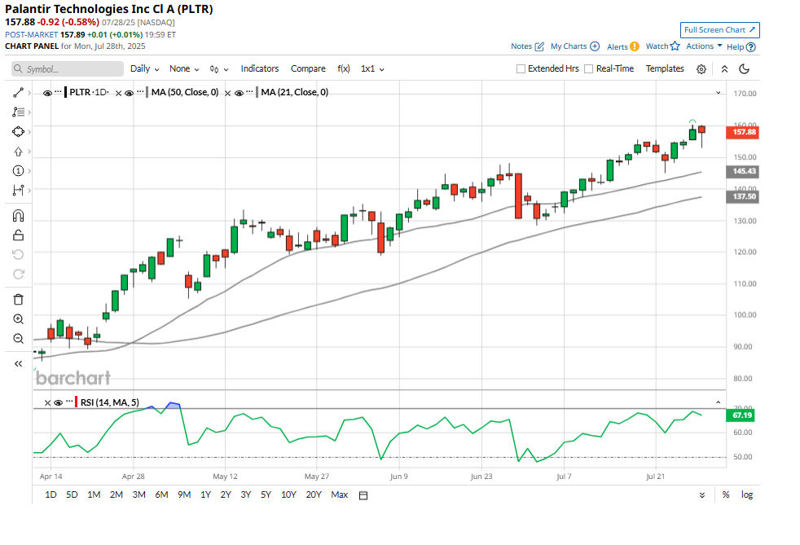Open the chart type candlestick dropdown
Screen dimensions: 800x545
point(219,69)
